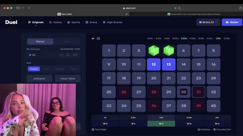Open Hotkeys settings
Screen dimensions: 243x136
(x=204, y=129)
